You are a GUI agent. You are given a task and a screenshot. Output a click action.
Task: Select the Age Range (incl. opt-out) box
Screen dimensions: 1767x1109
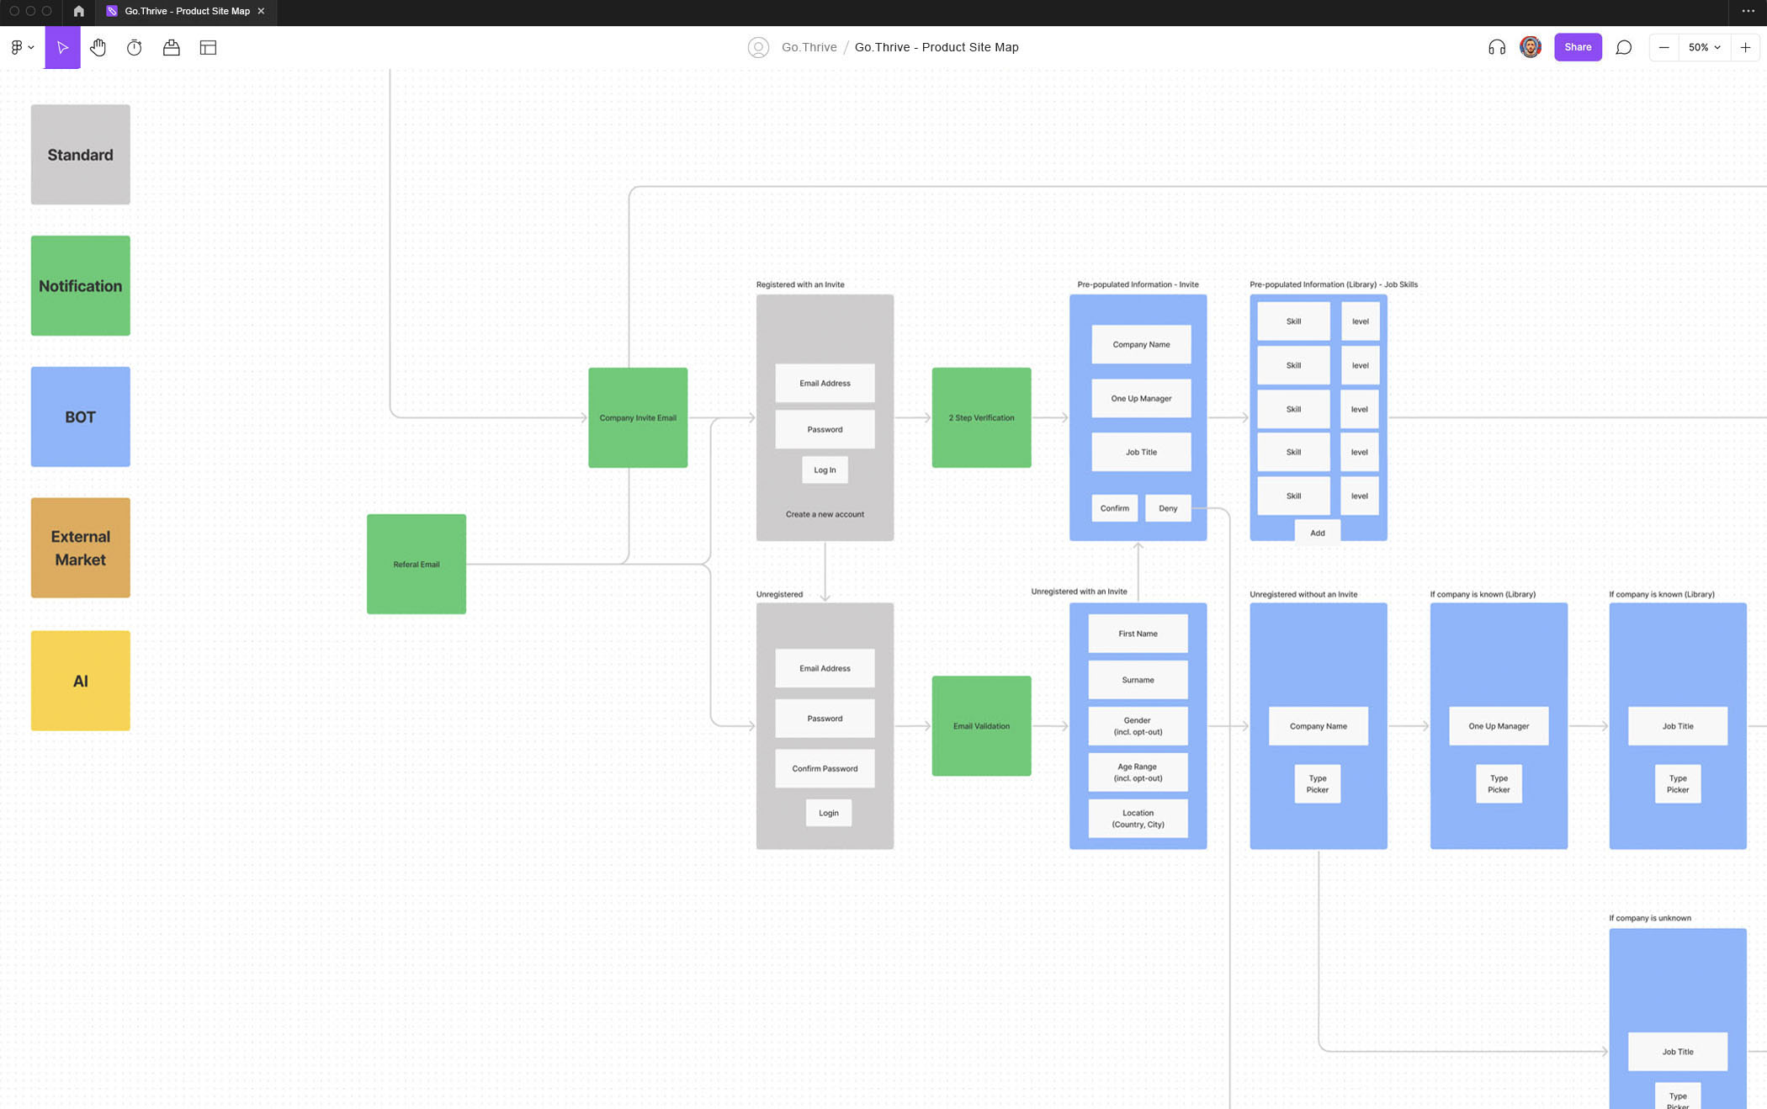coord(1138,772)
